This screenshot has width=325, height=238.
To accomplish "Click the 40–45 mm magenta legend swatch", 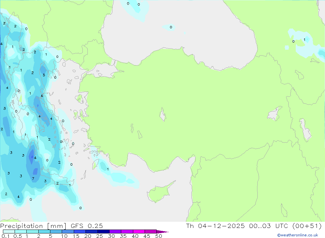I will coord(139,232).
